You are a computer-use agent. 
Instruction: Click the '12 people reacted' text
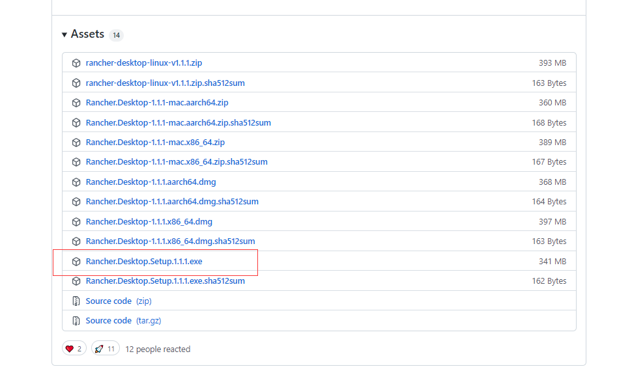(x=158, y=349)
